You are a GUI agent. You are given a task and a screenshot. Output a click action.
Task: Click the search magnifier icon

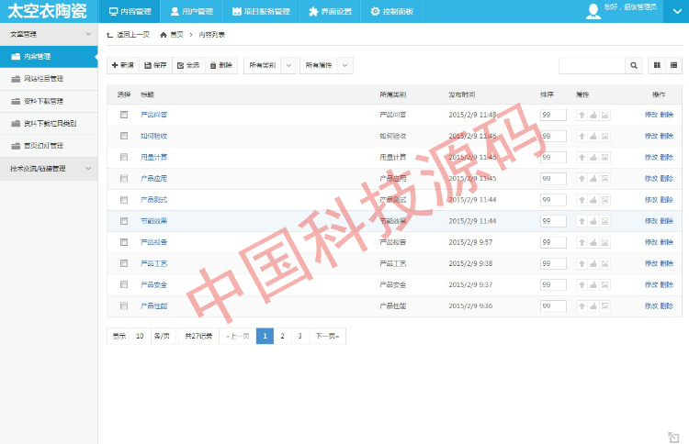(x=634, y=66)
